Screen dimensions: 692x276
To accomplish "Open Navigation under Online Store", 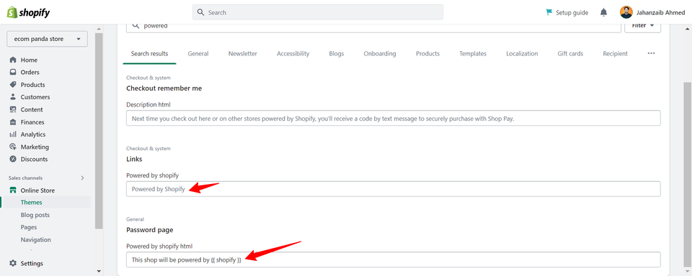I will 36,240.
